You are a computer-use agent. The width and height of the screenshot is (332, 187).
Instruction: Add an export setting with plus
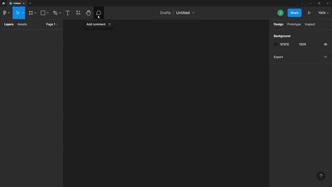tap(325, 57)
